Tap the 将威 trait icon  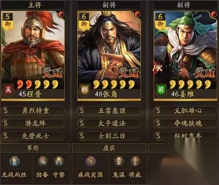tap(135, 162)
